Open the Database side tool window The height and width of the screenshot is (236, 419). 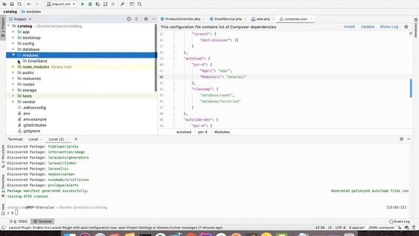point(416,28)
